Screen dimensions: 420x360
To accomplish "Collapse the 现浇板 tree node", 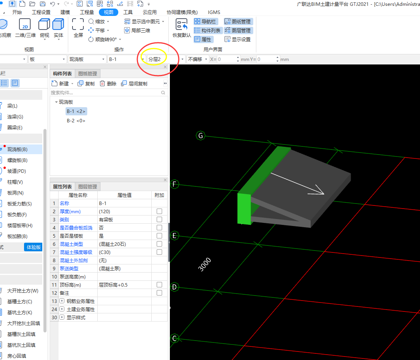I will point(56,102).
